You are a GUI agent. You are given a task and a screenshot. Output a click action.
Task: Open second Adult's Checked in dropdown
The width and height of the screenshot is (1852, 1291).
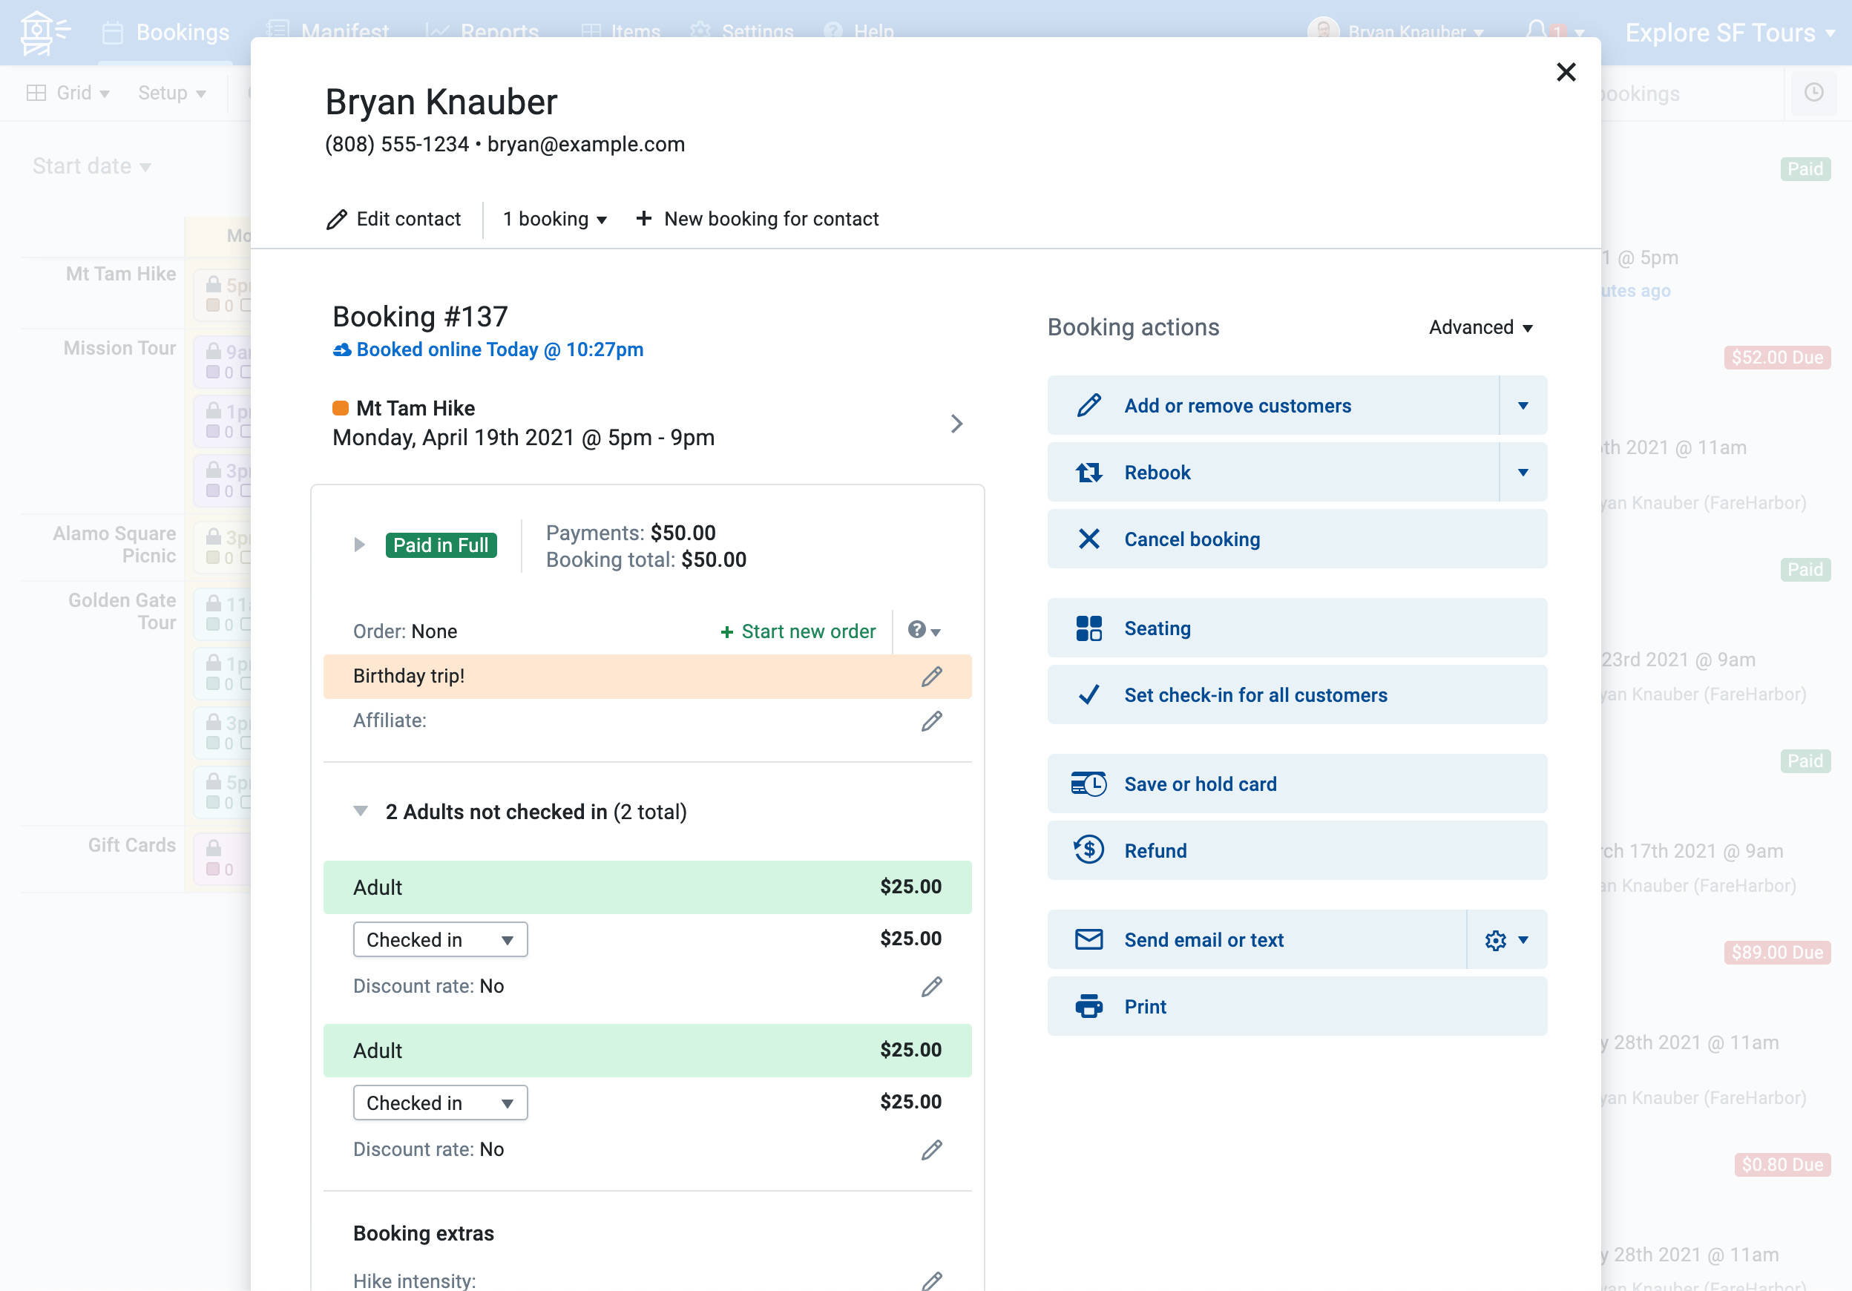pos(441,1103)
